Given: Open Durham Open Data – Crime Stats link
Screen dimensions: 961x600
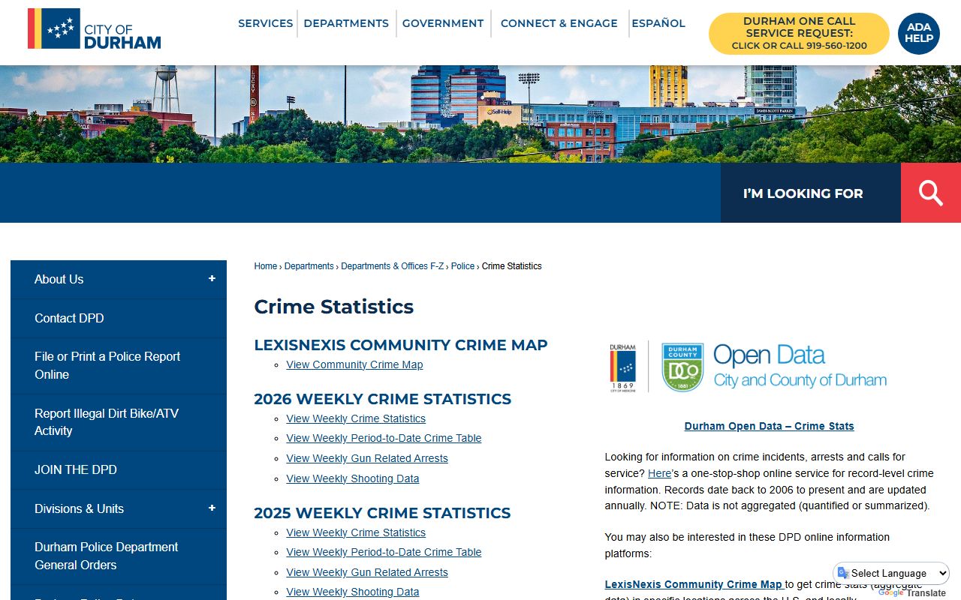Looking at the screenshot, I should tap(769, 426).
